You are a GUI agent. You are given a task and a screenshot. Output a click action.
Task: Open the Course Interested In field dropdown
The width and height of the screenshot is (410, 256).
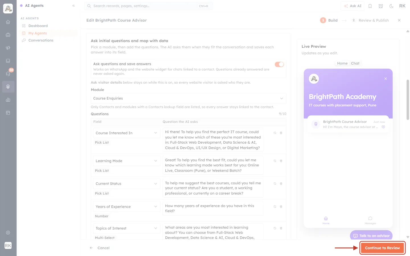coord(127,133)
